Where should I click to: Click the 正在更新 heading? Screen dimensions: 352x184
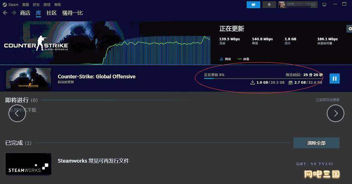(232, 29)
